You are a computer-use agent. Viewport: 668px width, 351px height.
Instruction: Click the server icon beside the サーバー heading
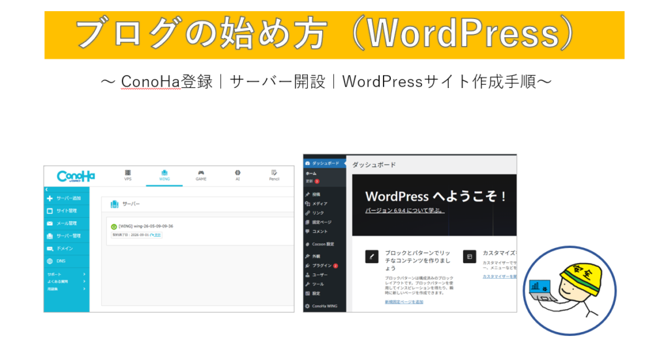coord(114,204)
